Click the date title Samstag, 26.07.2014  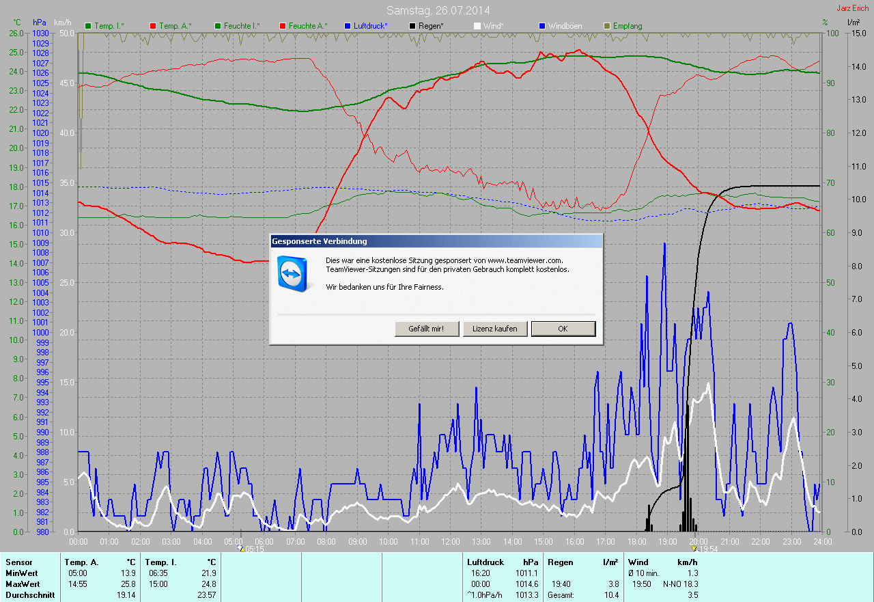pyautogui.click(x=438, y=10)
